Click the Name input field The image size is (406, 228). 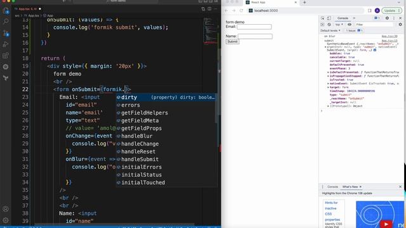click(255, 37)
